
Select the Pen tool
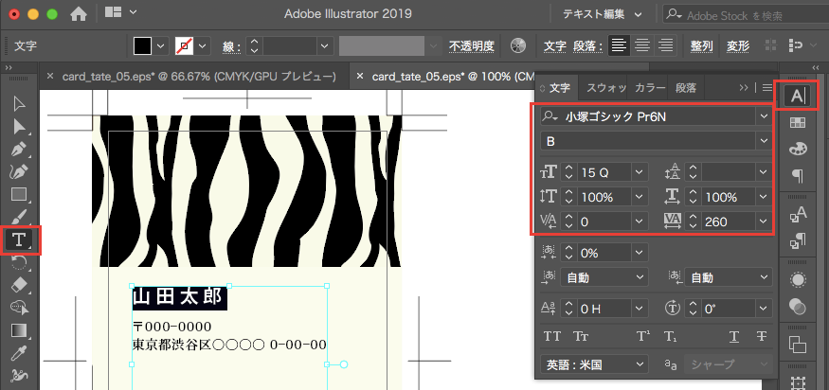point(19,149)
